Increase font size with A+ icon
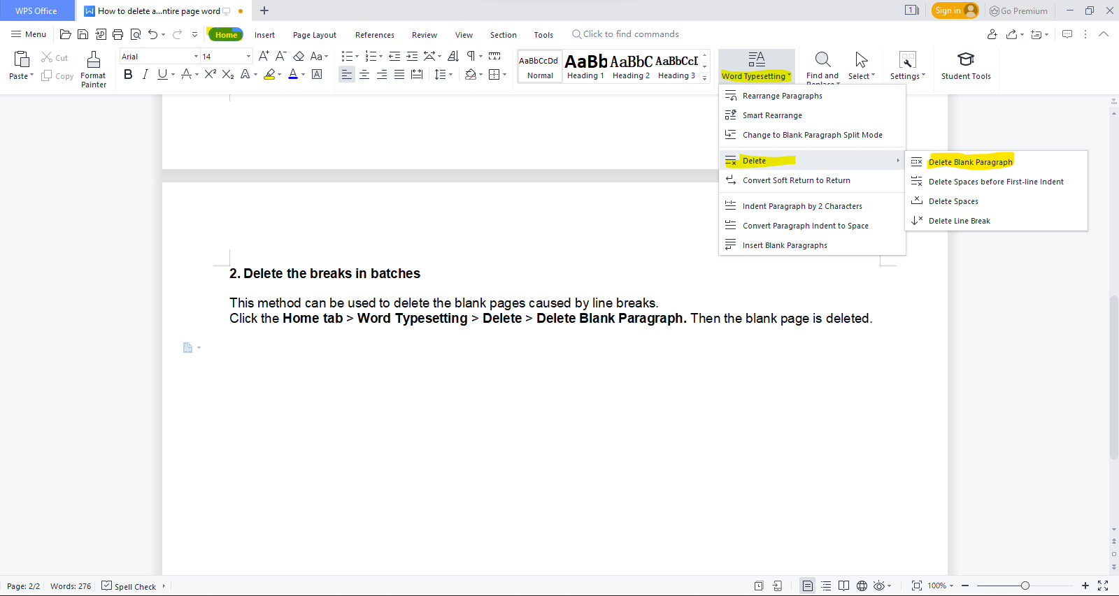This screenshot has height=596, width=1119. pos(264,56)
